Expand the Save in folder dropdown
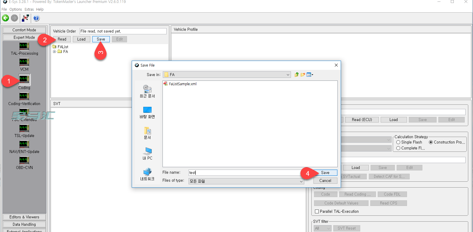Image resolution: width=473 pixels, height=232 pixels. click(288, 75)
